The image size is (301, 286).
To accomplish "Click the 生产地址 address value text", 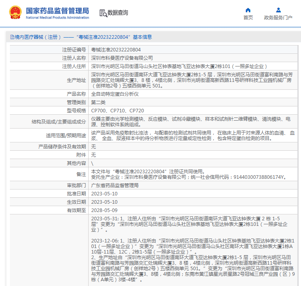I will 192,80.
